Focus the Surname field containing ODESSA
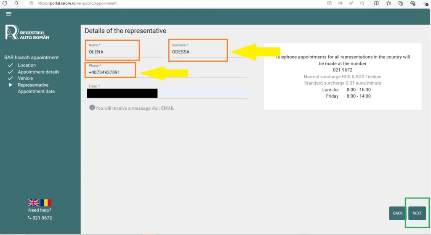The height and width of the screenshot is (235, 431). pos(198,52)
